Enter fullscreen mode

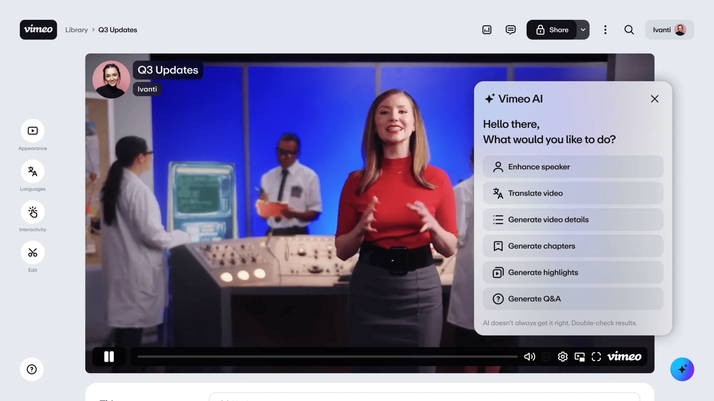point(596,357)
